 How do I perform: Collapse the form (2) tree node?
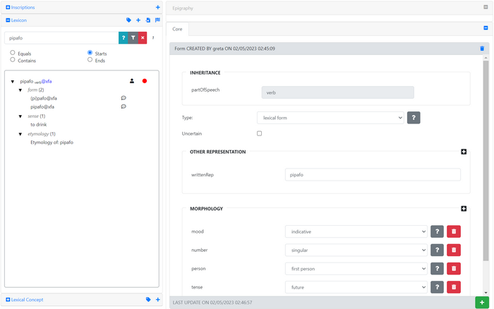click(x=20, y=90)
